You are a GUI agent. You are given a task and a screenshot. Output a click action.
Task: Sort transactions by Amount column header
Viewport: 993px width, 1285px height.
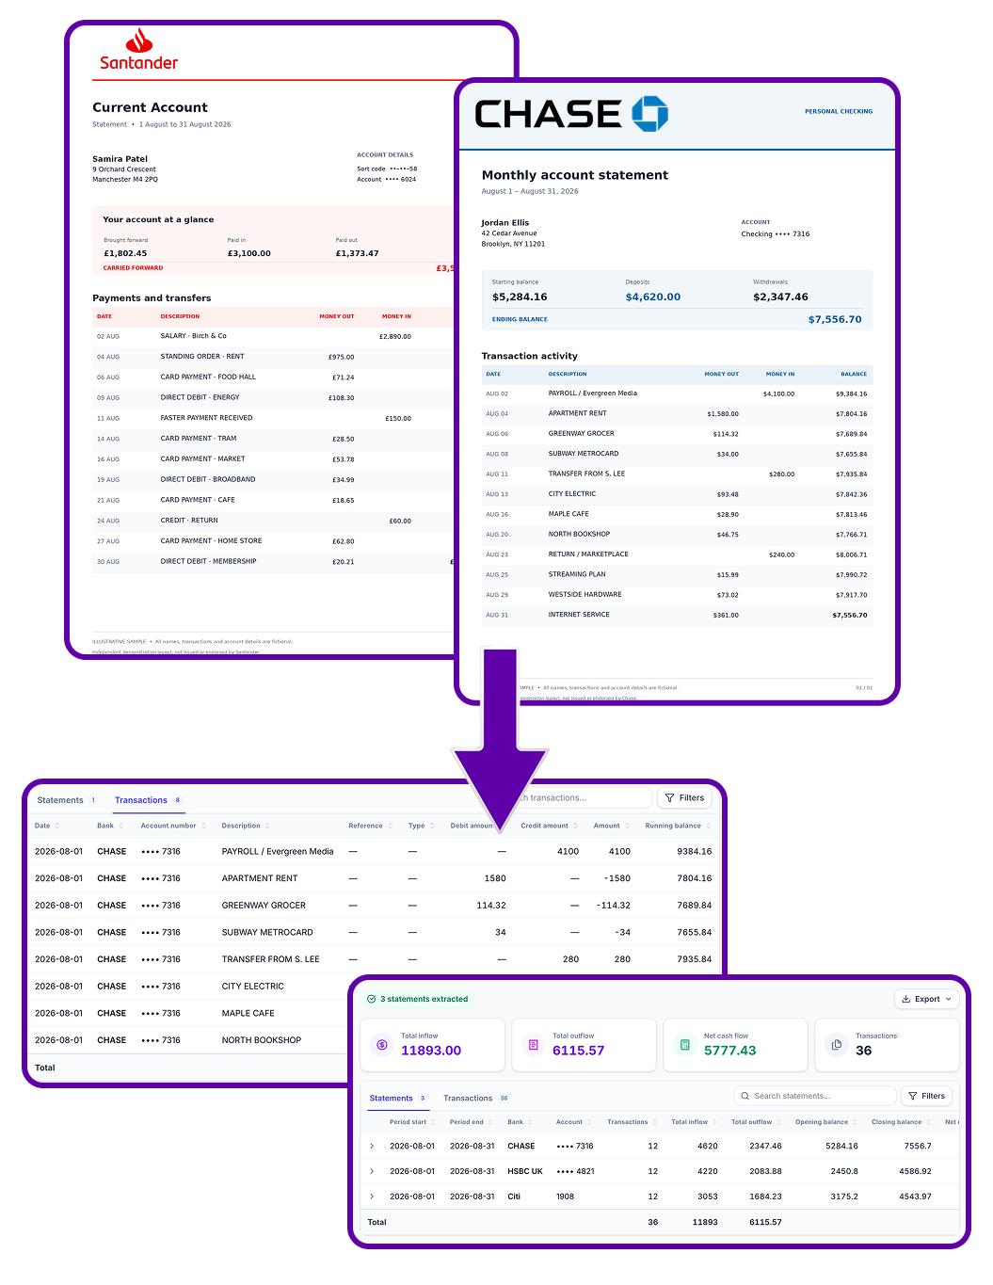coord(611,826)
